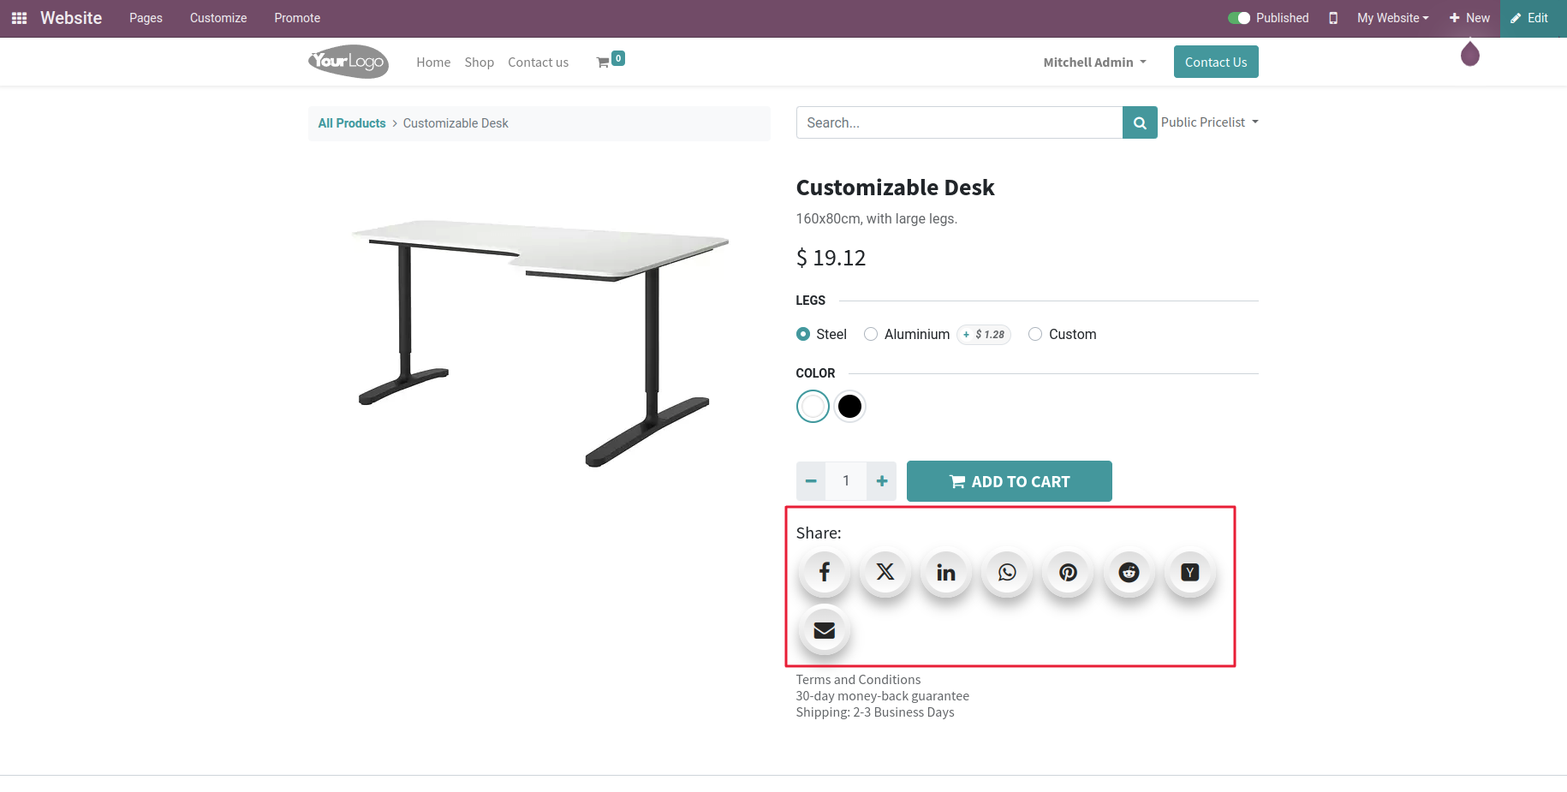Share product on Pinterest
1567x792 pixels.
click(x=1068, y=572)
